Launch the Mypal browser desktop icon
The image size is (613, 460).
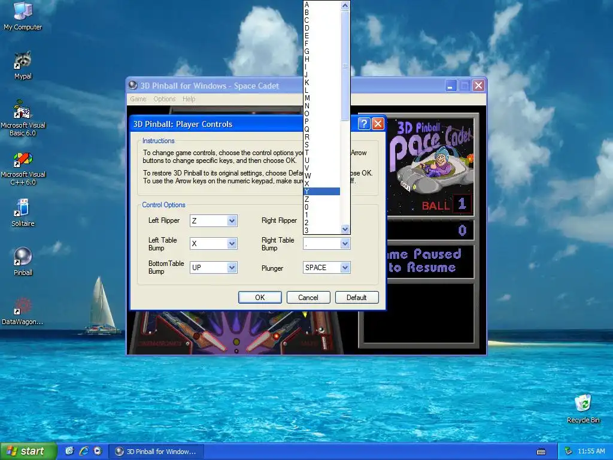click(x=23, y=65)
